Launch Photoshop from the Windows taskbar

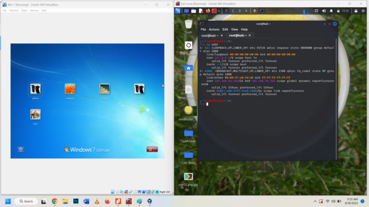point(76,201)
